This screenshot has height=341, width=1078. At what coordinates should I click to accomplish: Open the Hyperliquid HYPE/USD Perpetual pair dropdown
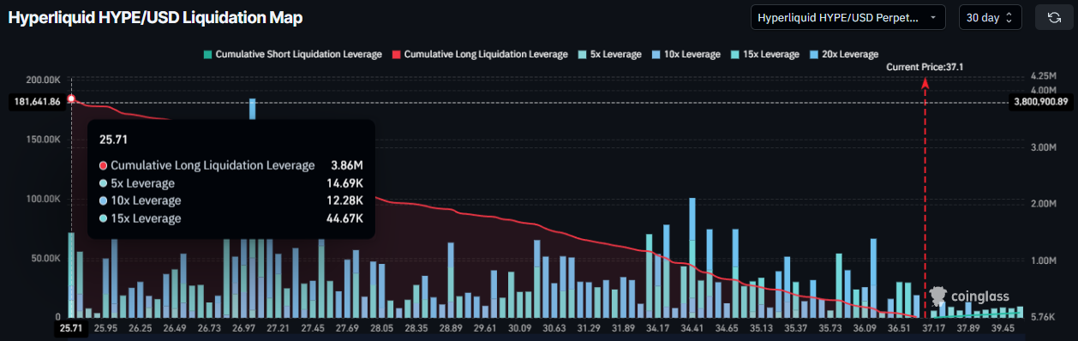click(x=847, y=17)
